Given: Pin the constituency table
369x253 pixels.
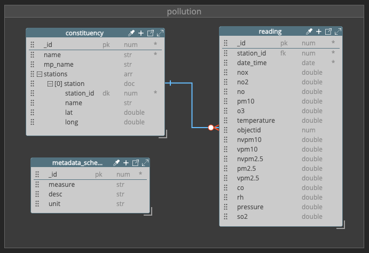Looking at the screenshot, I should tap(131, 33).
